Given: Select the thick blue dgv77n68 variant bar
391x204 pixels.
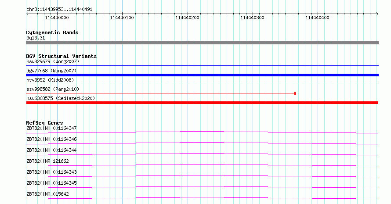Looking at the screenshot, I should [x=202, y=75].
